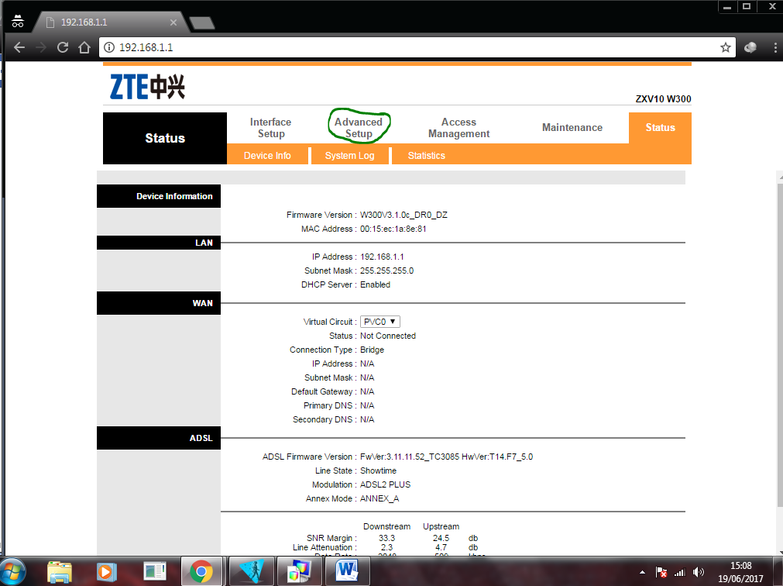Open File Explorer from the taskbar
The image size is (783, 586).
[60, 571]
